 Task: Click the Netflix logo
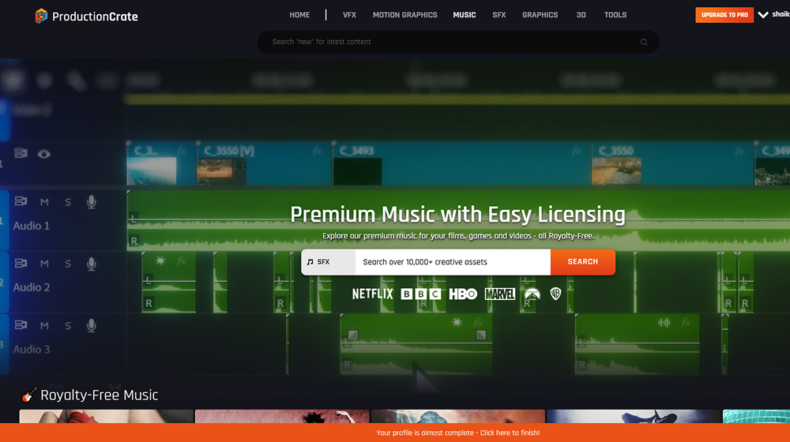372,294
